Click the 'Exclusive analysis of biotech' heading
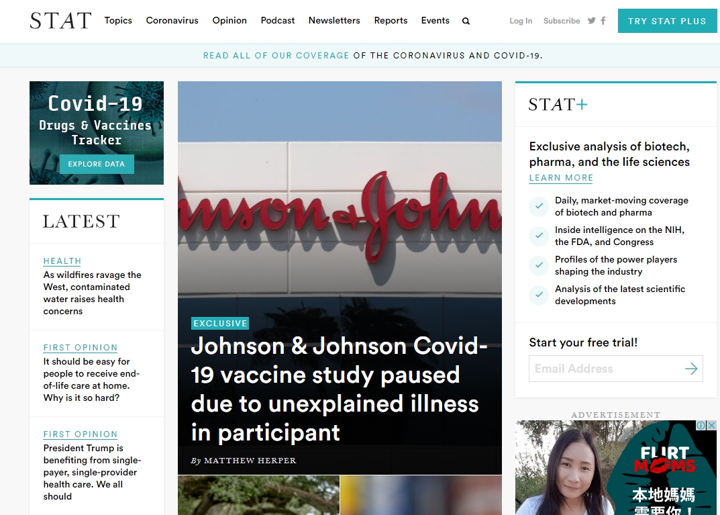This screenshot has height=515, width=720. tap(609, 154)
